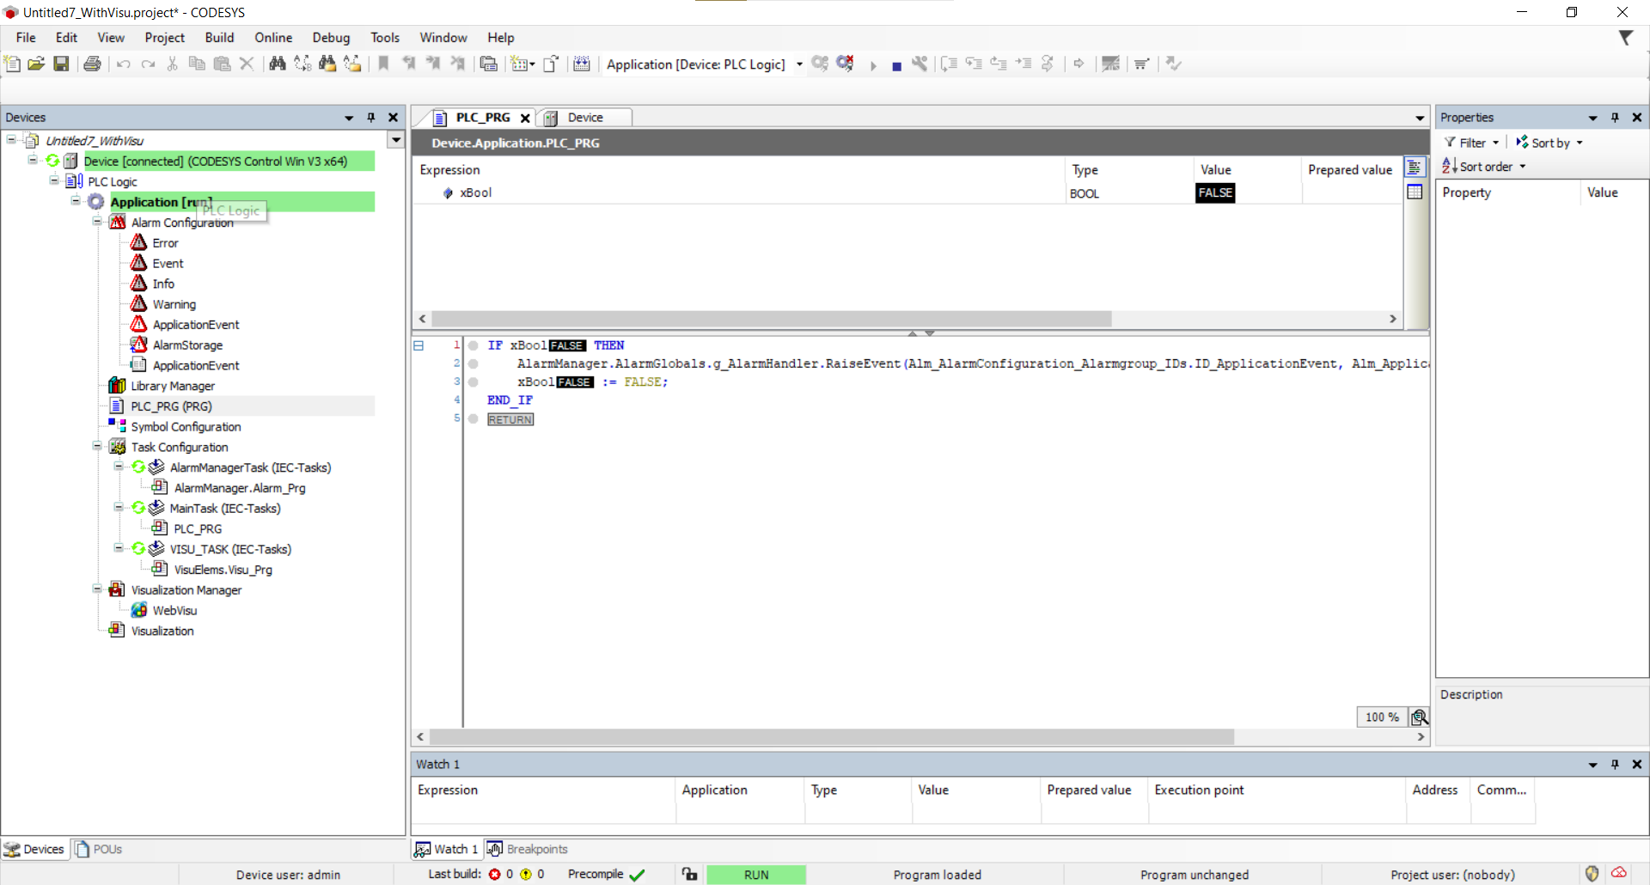Viewport: 1650px width, 885px height.
Task: Click the FALSE value cell of xBool
Action: [1215, 193]
